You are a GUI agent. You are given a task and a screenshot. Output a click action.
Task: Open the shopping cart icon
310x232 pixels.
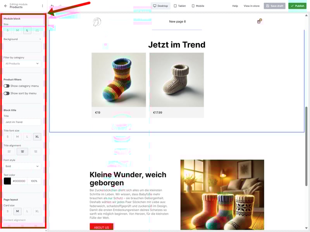point(259,21)
